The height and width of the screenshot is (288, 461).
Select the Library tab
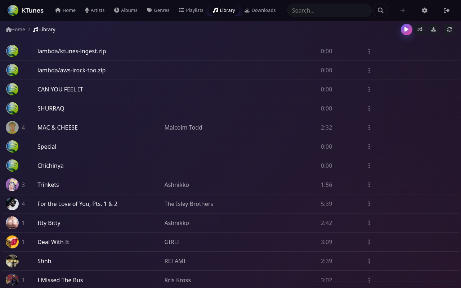(x=224, y=10)
